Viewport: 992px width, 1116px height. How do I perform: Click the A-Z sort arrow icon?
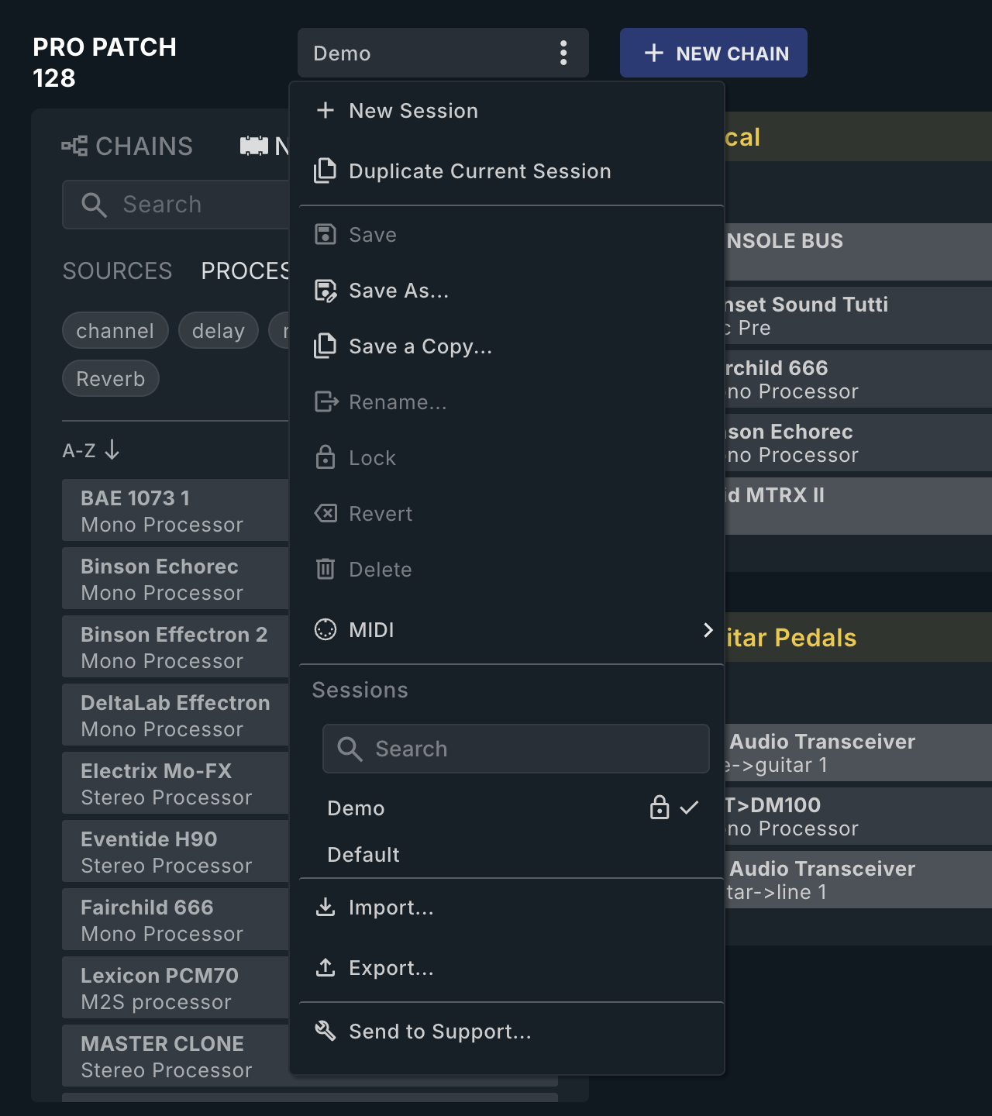pos(112,449)
